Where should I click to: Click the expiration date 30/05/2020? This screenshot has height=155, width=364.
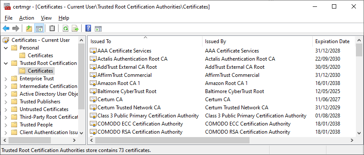328,67
